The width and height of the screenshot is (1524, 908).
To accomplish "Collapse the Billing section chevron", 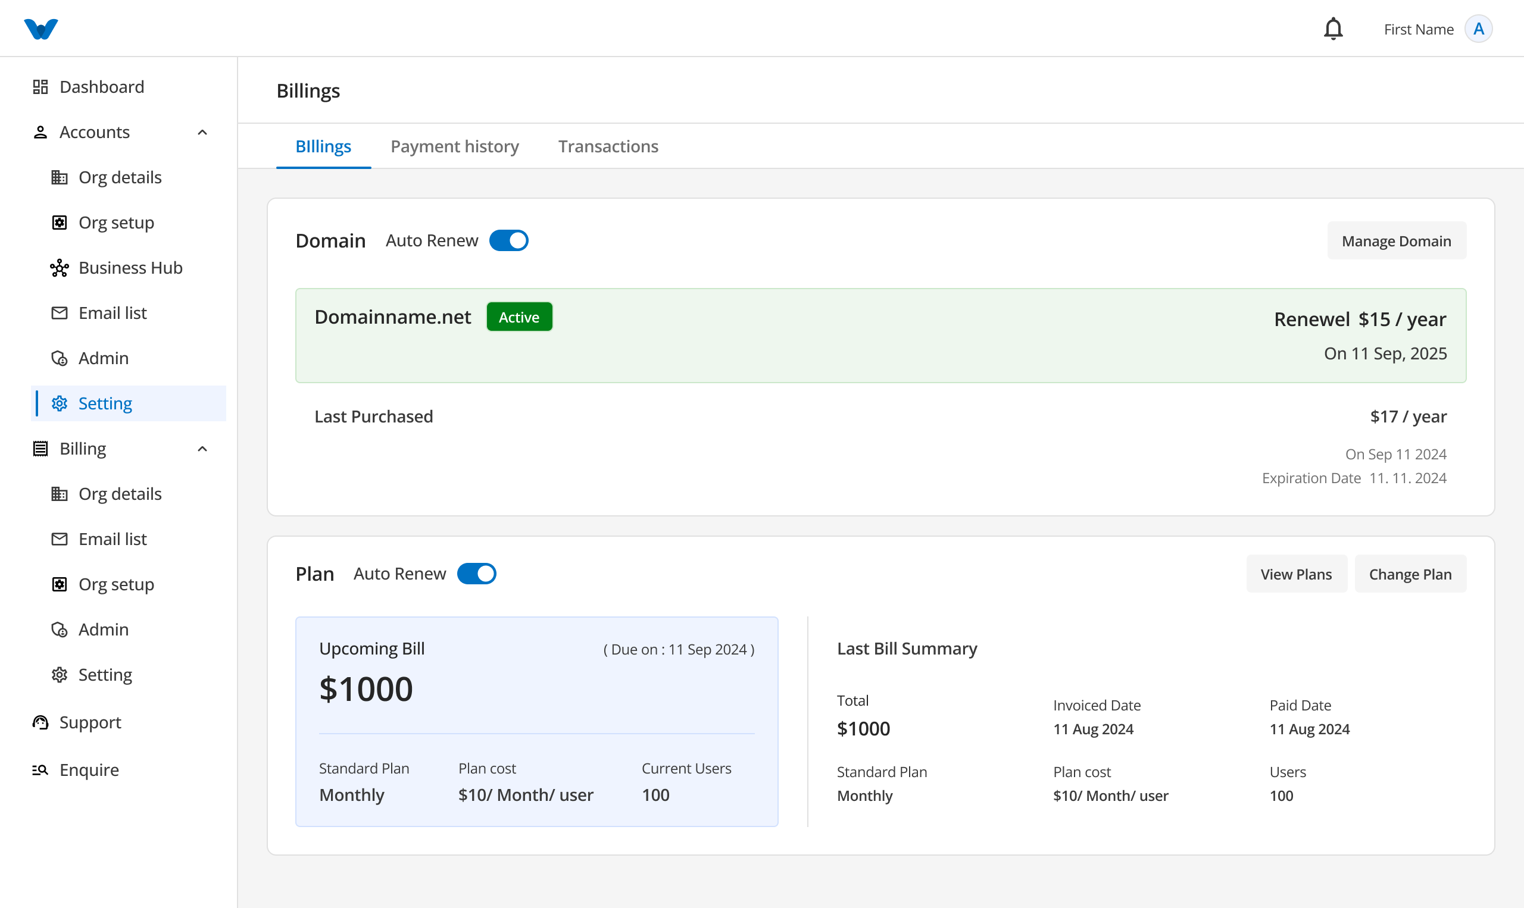I will [202, 449].
